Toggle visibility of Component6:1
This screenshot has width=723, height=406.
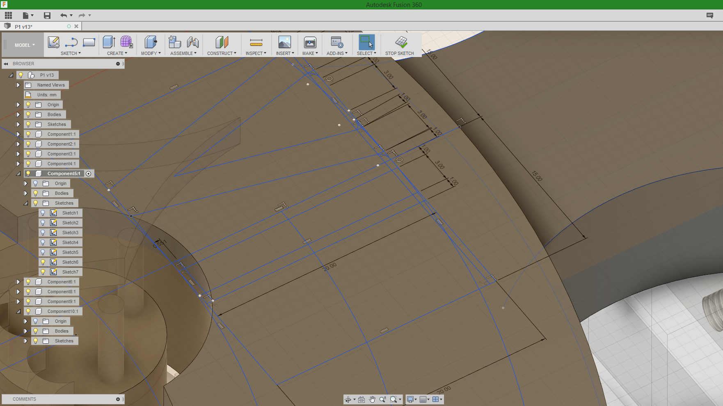[x=28, y=282]
